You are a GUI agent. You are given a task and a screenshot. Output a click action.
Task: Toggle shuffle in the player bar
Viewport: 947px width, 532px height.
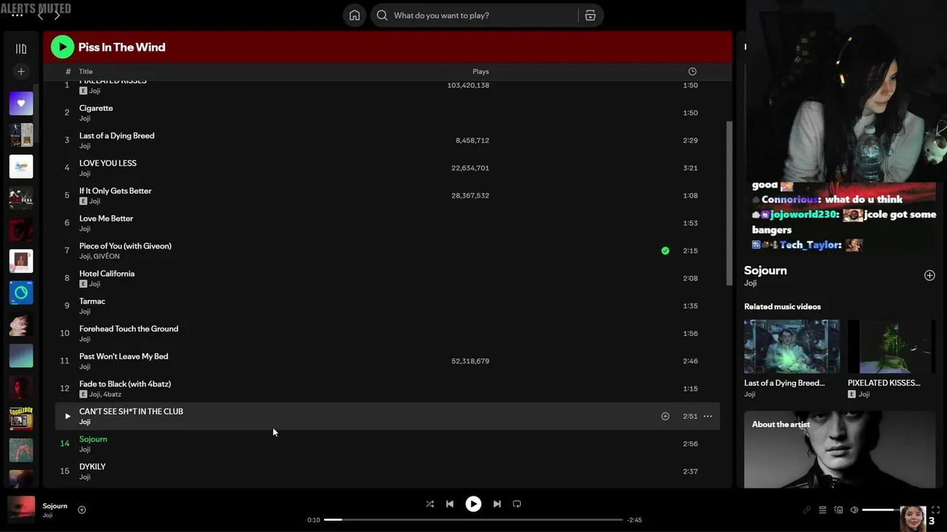pos(430,504)
